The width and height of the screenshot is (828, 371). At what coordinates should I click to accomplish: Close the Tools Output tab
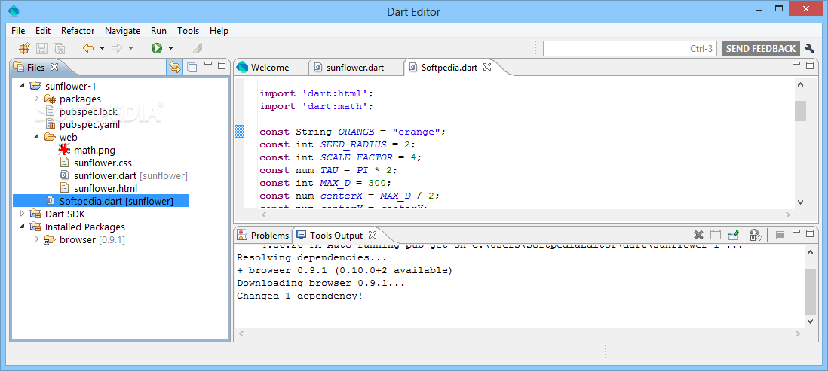pyautogui.click(x=373, y=235)
